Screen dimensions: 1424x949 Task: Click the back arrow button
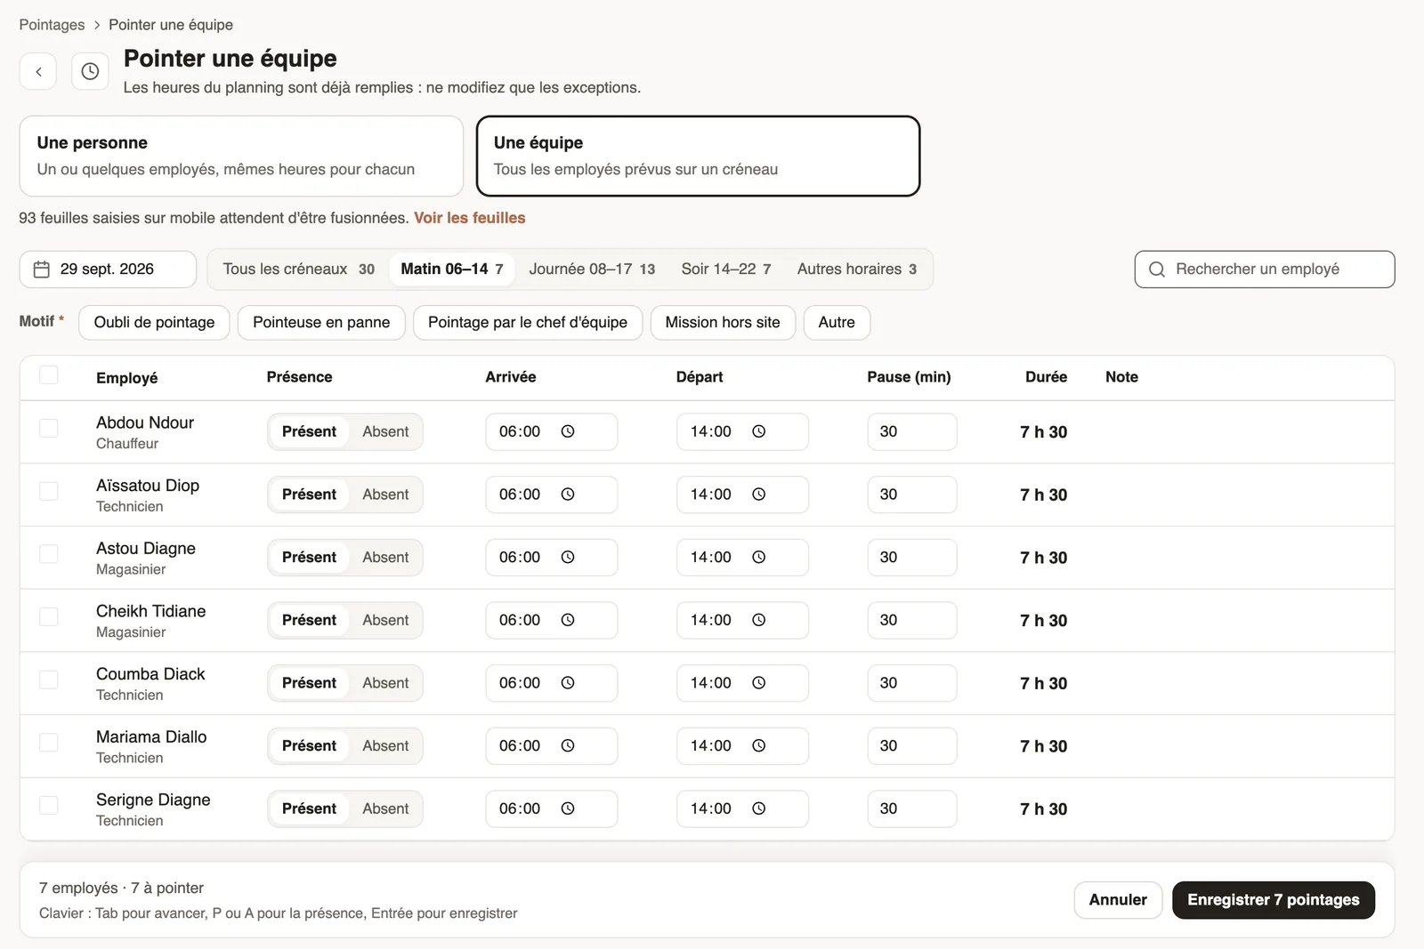click(x=38, y=71)
